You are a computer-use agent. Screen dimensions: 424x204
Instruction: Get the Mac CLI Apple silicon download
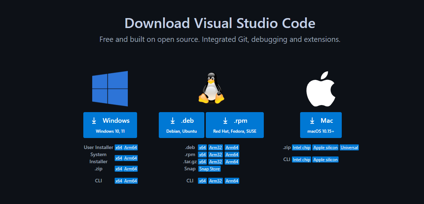(x=325, y=160)
